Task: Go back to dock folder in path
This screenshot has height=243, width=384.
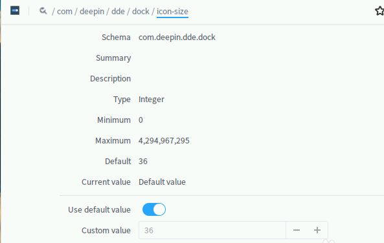Action: (x=141, y=11)
